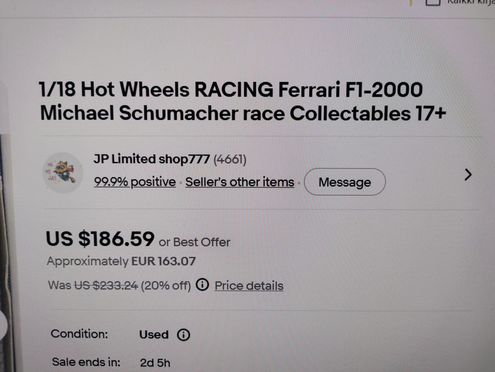Open the All bookmarks folder icon
Image resolution: width=495 pixels, height=372 pixels.
click(433, 2)
